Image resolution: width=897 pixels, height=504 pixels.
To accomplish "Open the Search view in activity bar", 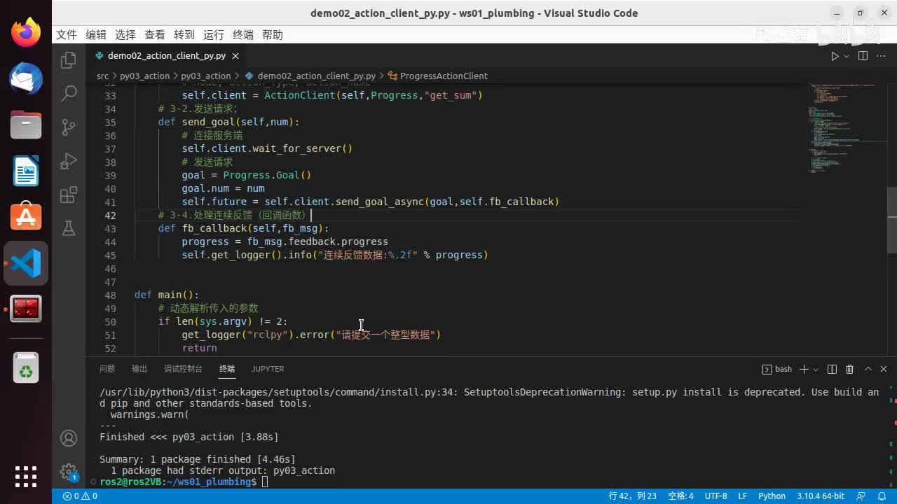I will tap(69, 93).
